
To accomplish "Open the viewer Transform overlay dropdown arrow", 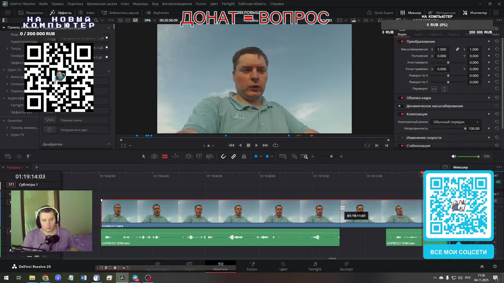I will [x=130, y=145].
